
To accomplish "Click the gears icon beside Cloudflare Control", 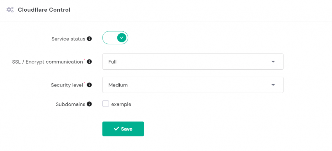I will pyautogui.click(x=10, y=10).
